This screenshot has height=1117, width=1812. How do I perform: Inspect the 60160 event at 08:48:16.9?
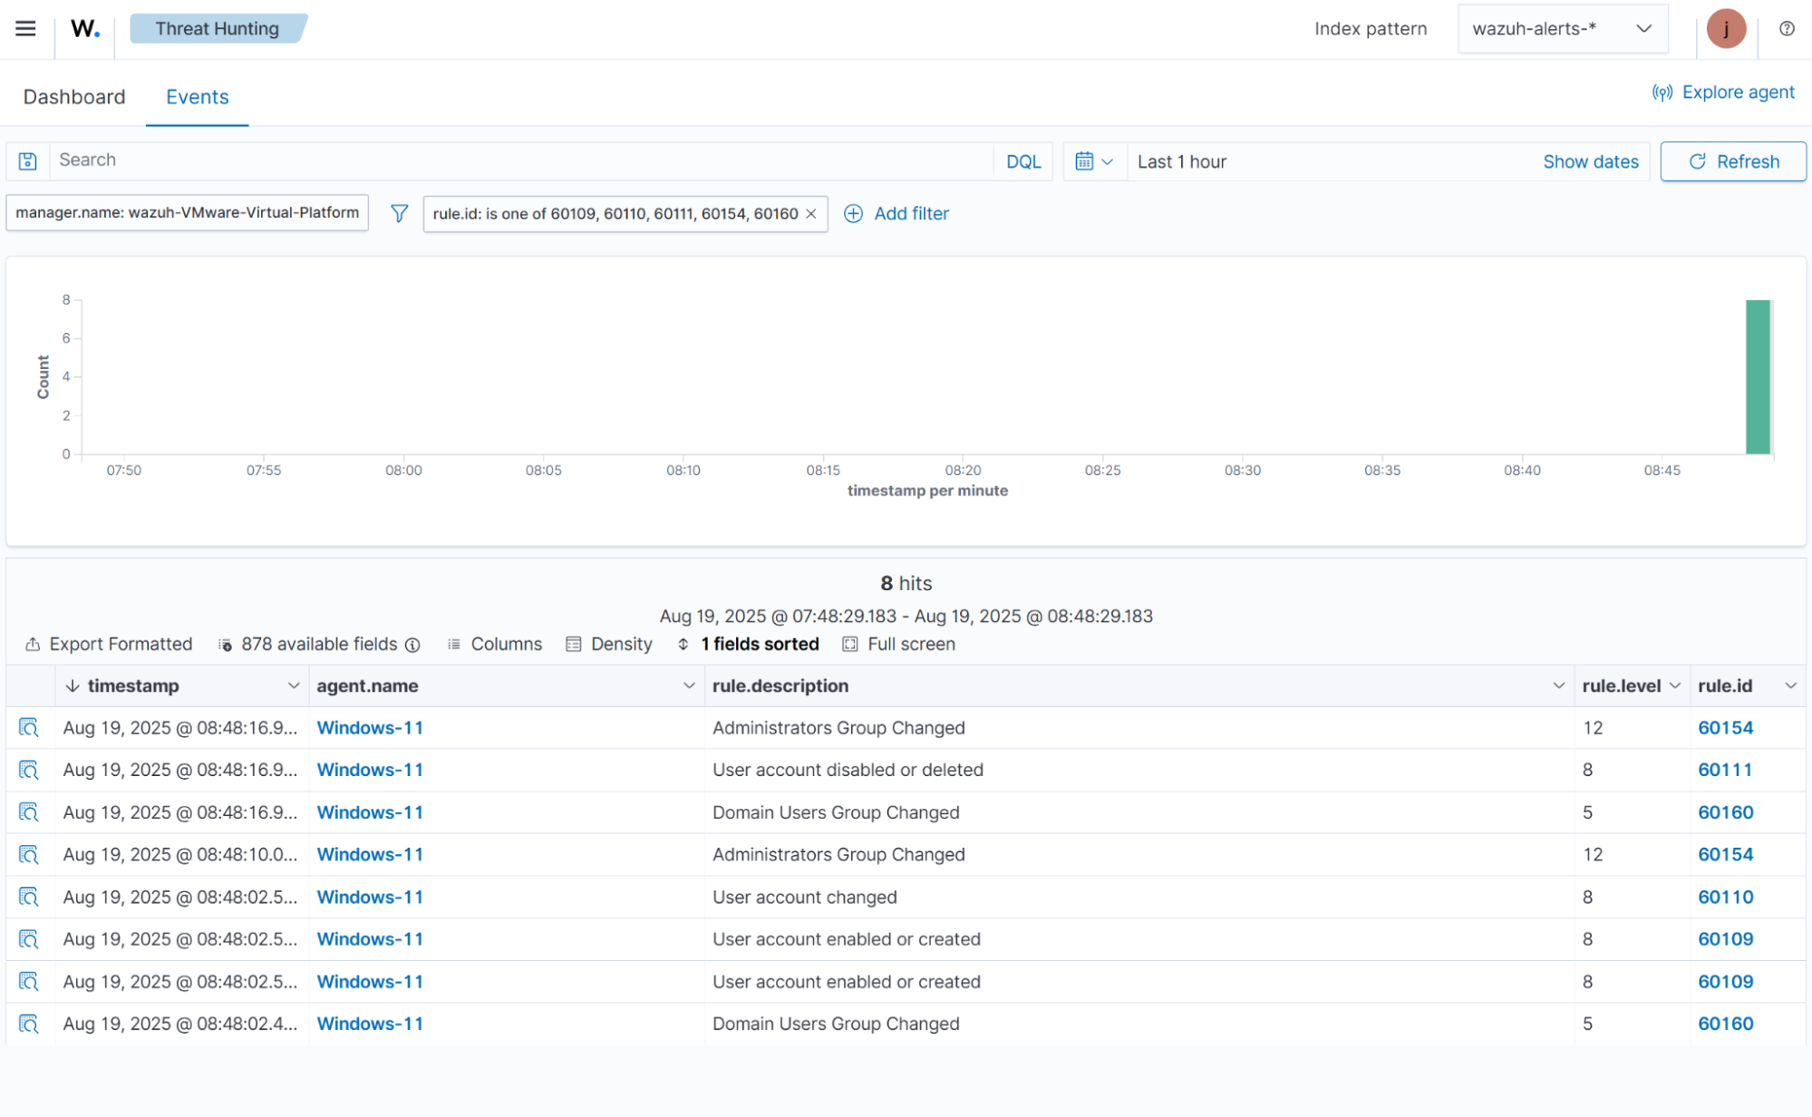click(29, 812)
